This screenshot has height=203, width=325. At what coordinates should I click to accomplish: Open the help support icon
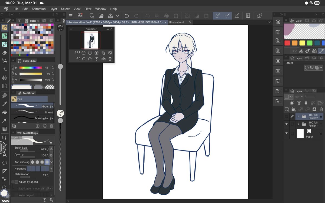[259, 16]
